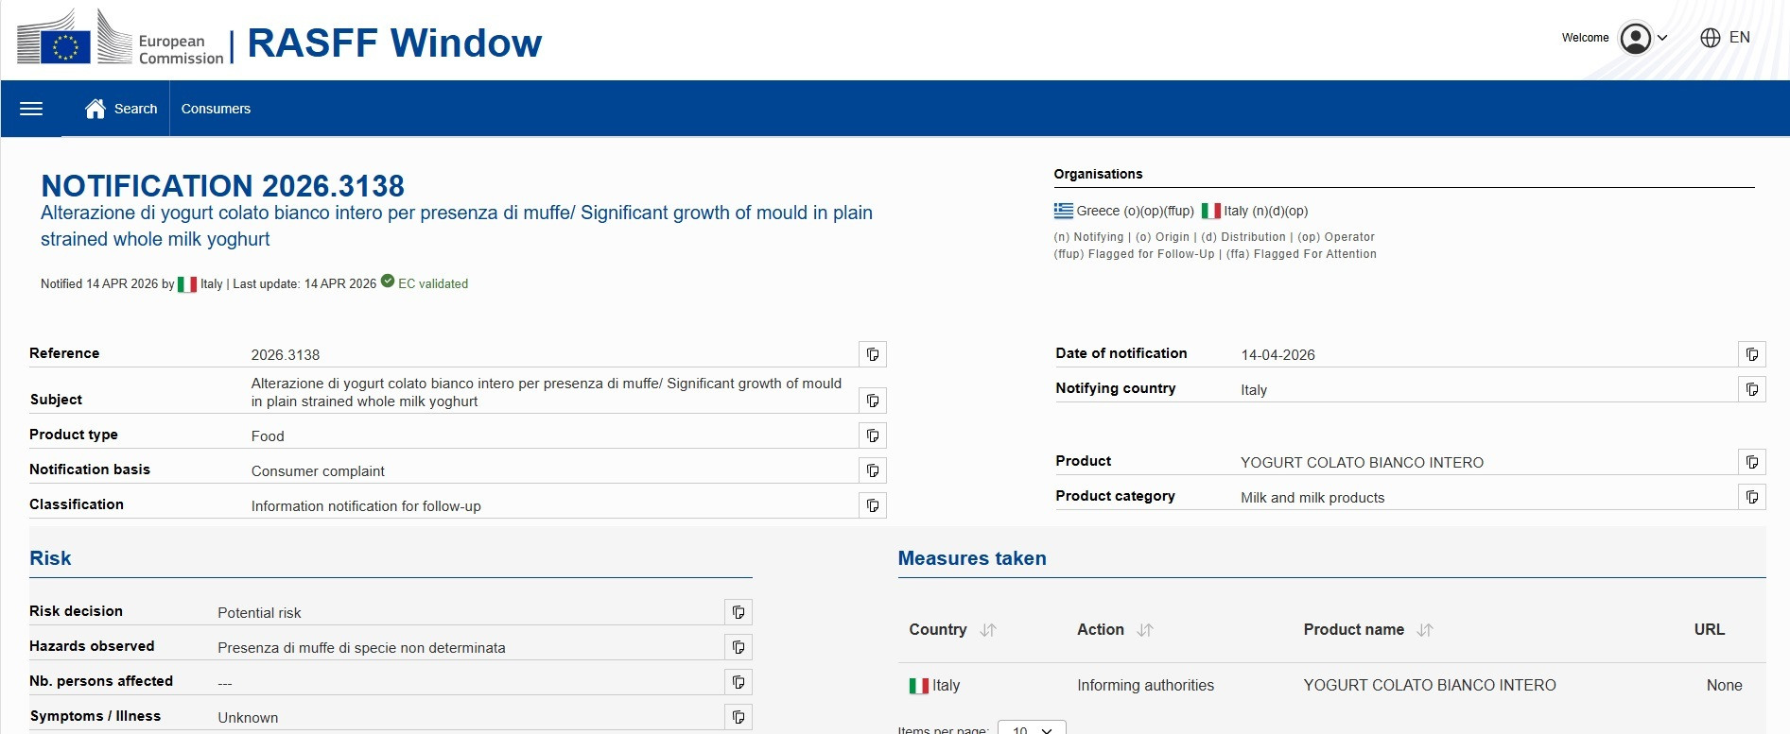Click the Measures taken section heading

[x=972, y=558]
